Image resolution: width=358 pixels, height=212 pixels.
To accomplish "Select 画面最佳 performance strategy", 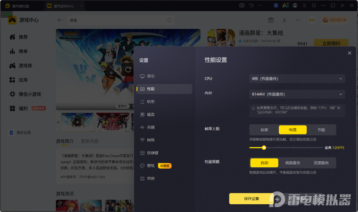I will [293, 163].
